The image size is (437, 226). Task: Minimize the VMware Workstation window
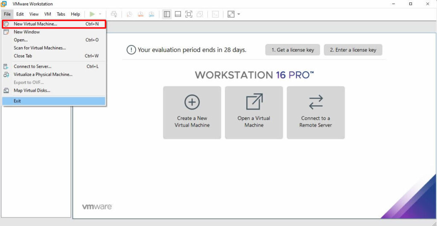pos(393,4)
